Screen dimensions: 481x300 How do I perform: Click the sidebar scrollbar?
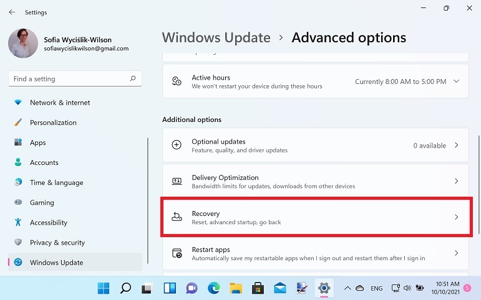[x=148, y=200]
